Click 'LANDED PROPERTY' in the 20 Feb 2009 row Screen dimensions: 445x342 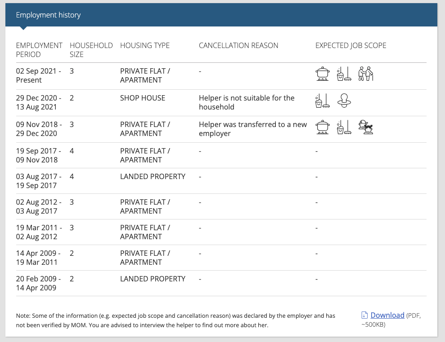pos(153,279)
